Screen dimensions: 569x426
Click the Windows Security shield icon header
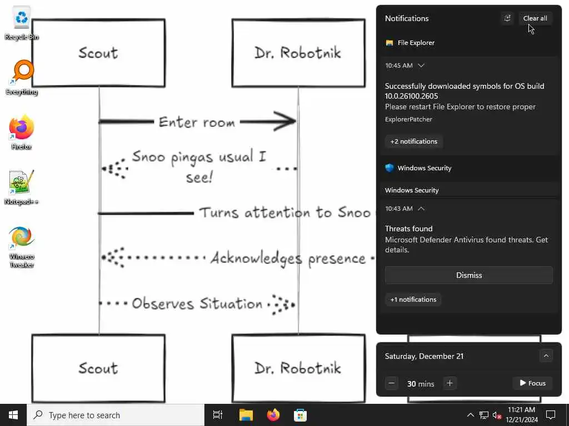point(390,168)
